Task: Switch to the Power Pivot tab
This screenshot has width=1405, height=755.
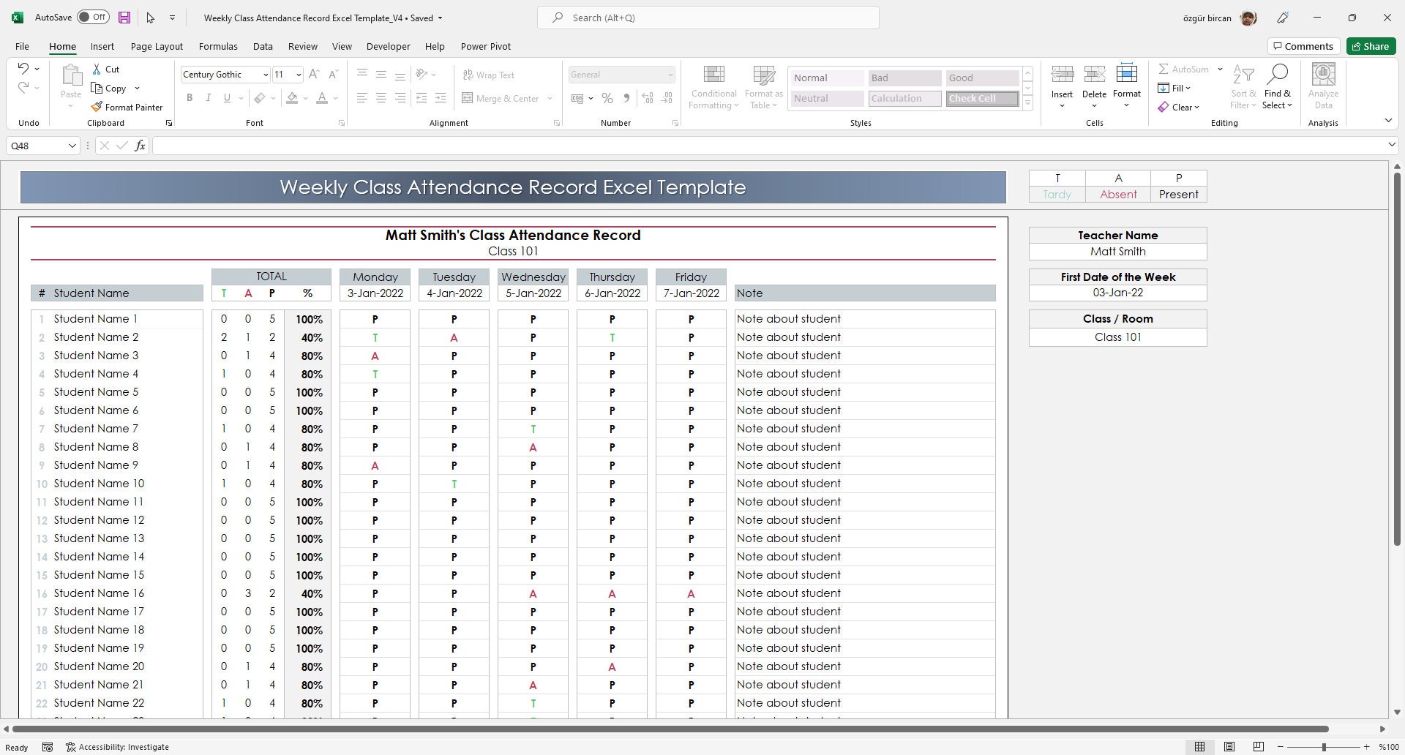Action: [485, 46]
